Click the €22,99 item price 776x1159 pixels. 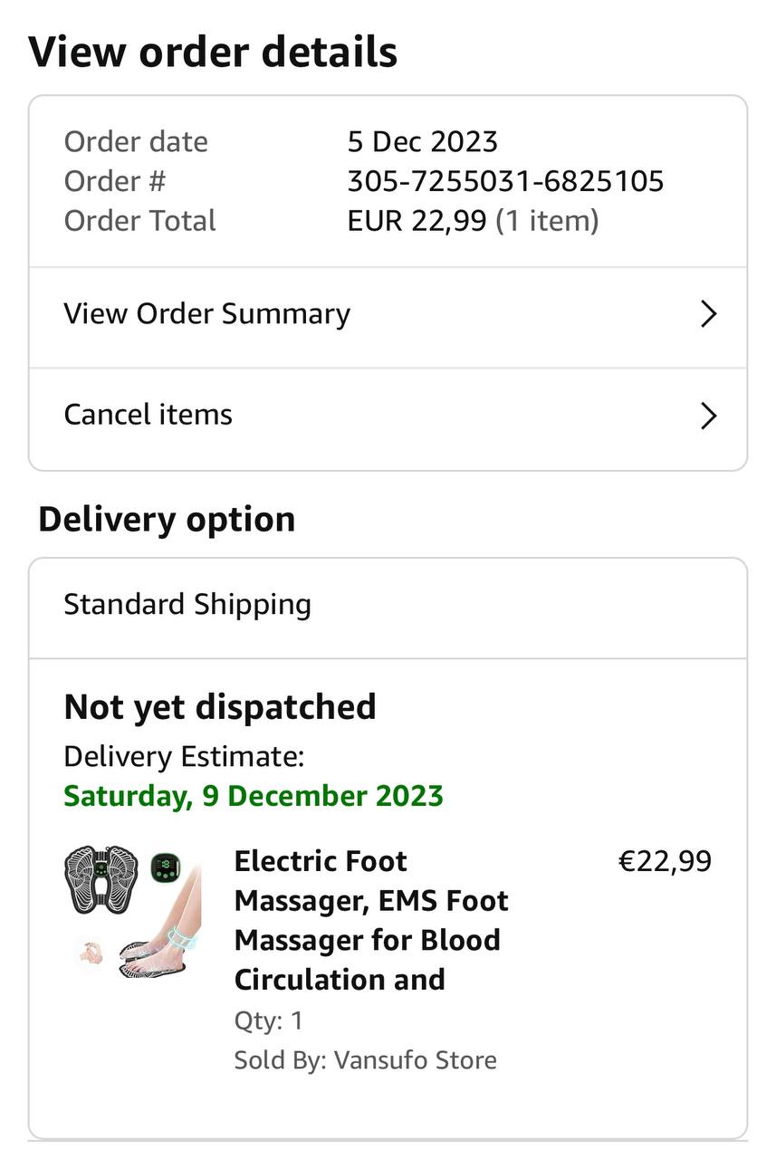(664, 861)
